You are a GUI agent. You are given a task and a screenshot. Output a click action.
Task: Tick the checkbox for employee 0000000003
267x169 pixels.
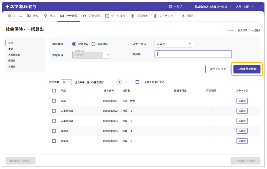click(x=54, y=121)
